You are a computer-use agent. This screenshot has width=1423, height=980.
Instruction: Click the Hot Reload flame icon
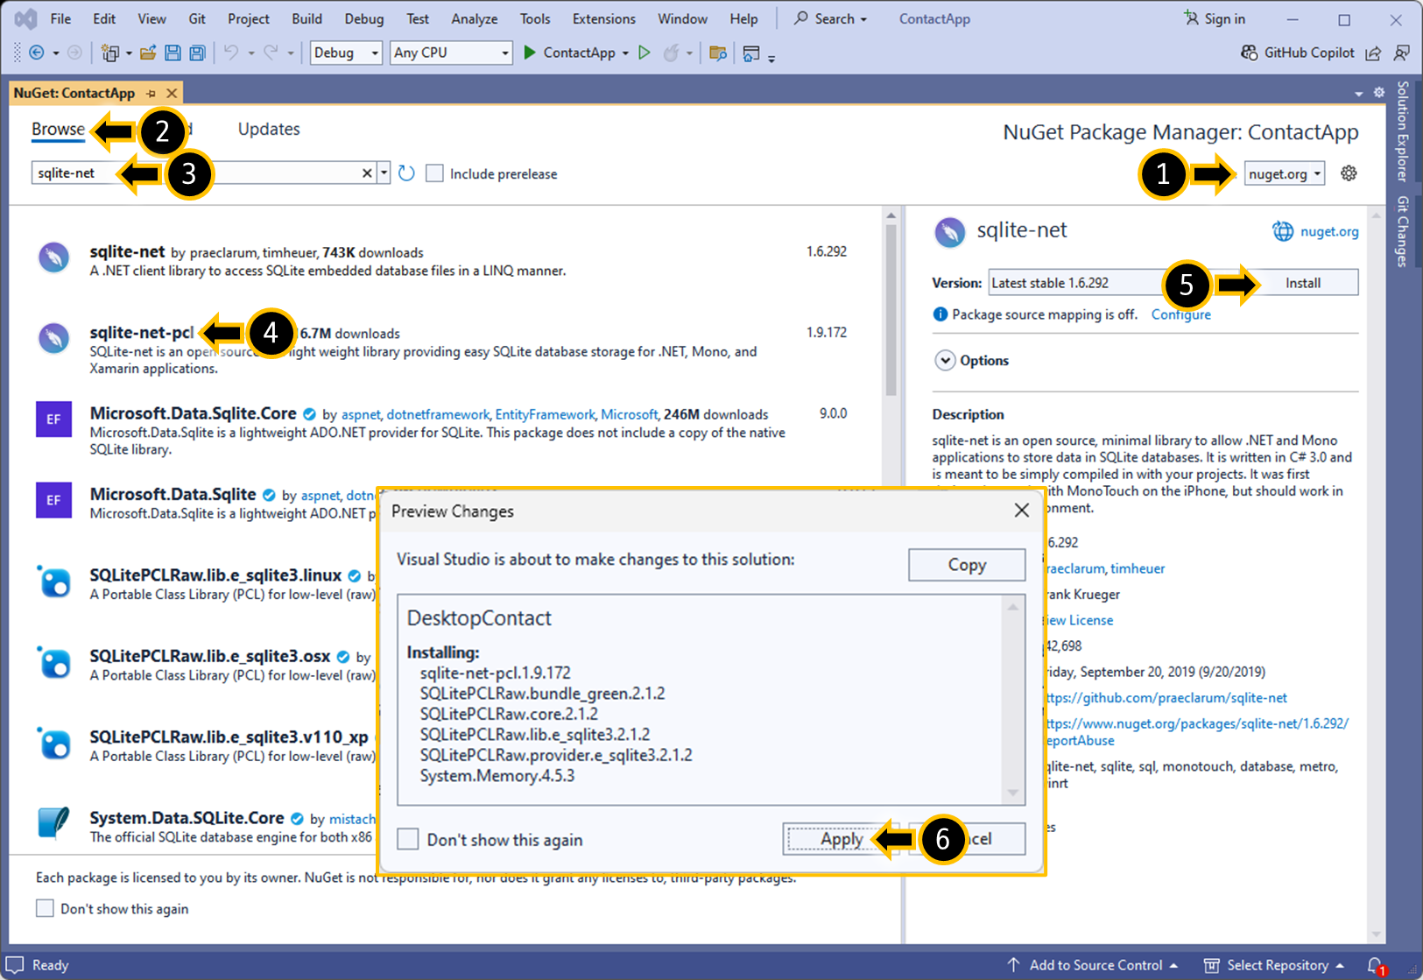(672, 53)
